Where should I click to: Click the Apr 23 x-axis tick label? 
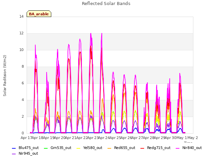tap(93, 138)
